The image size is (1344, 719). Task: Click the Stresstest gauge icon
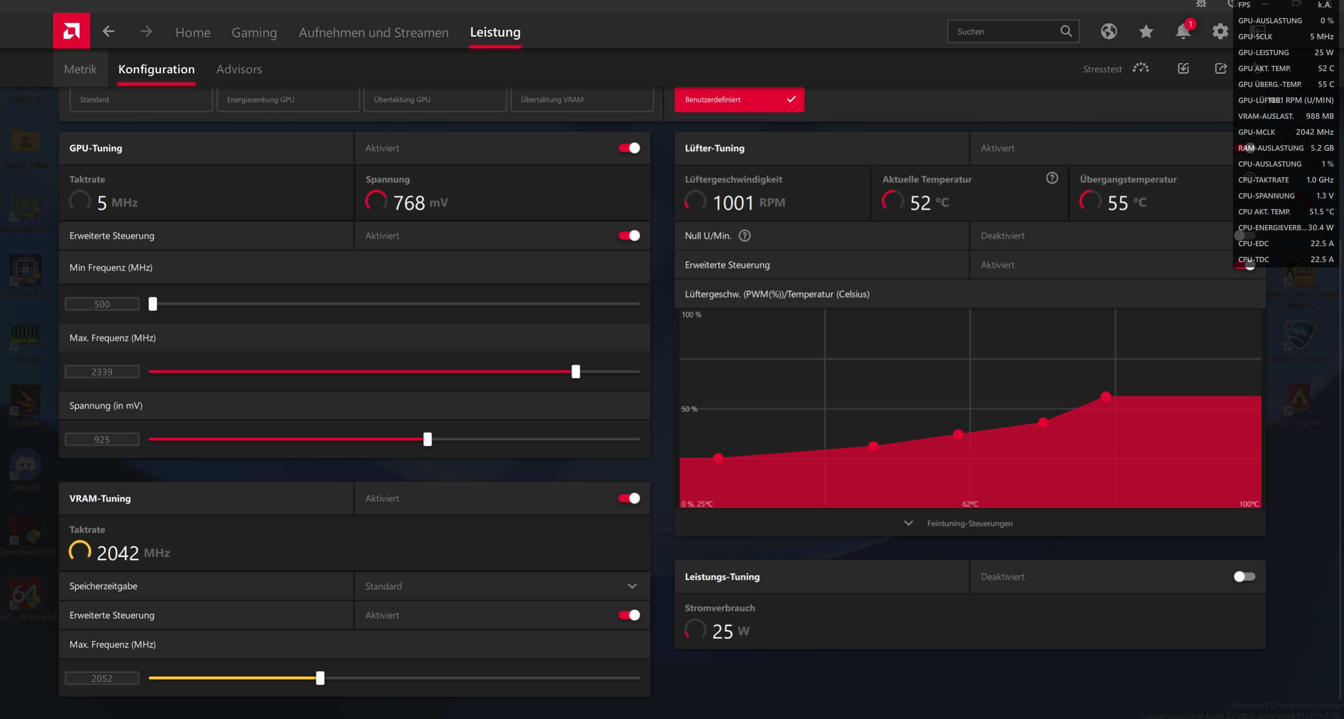tap(1140, 68)
